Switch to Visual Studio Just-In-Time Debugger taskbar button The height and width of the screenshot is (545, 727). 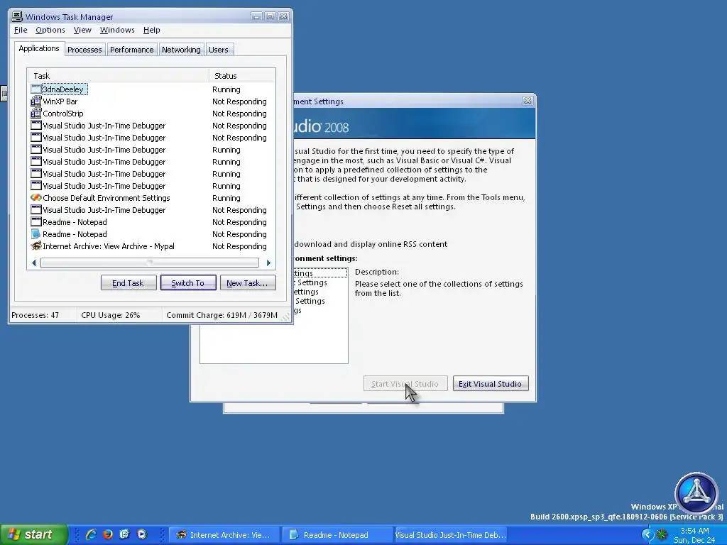pyautogui.click(x=450, y=534)
